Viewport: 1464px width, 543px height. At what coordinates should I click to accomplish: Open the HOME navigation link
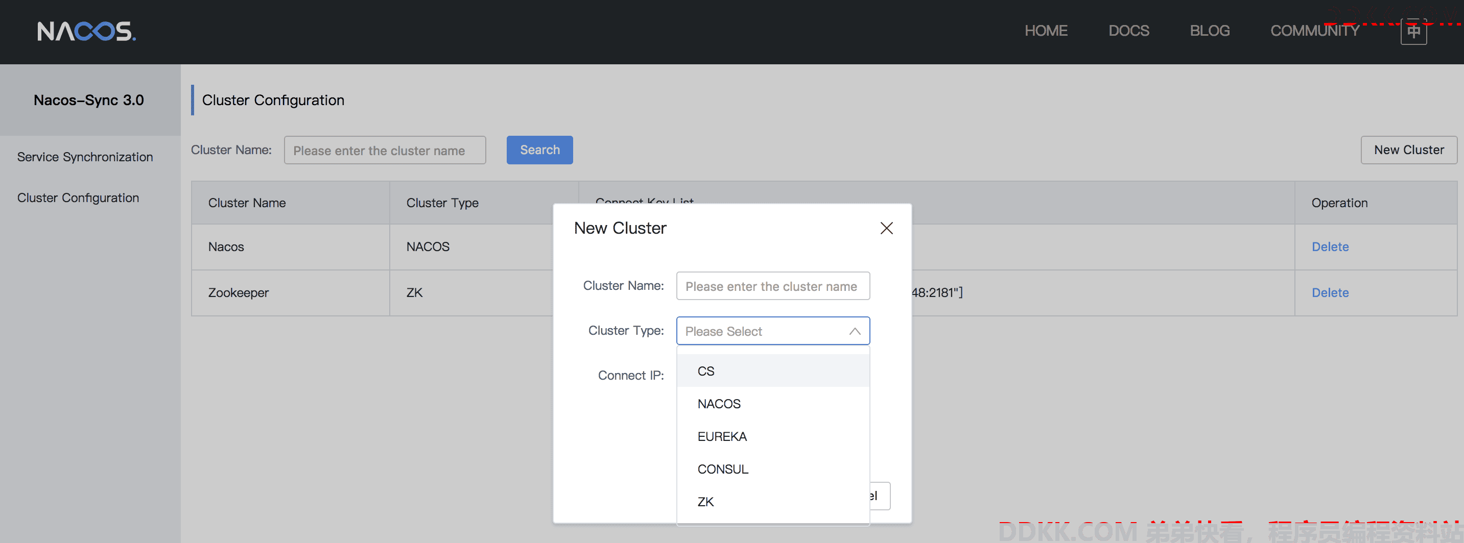click(x=1046, y=31)
